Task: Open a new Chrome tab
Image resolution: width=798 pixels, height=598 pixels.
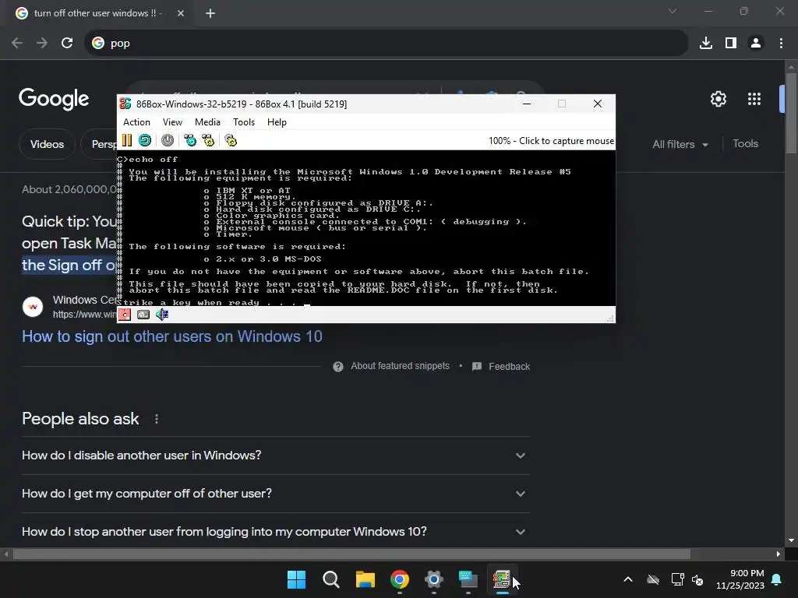Action: click(210, 13)
